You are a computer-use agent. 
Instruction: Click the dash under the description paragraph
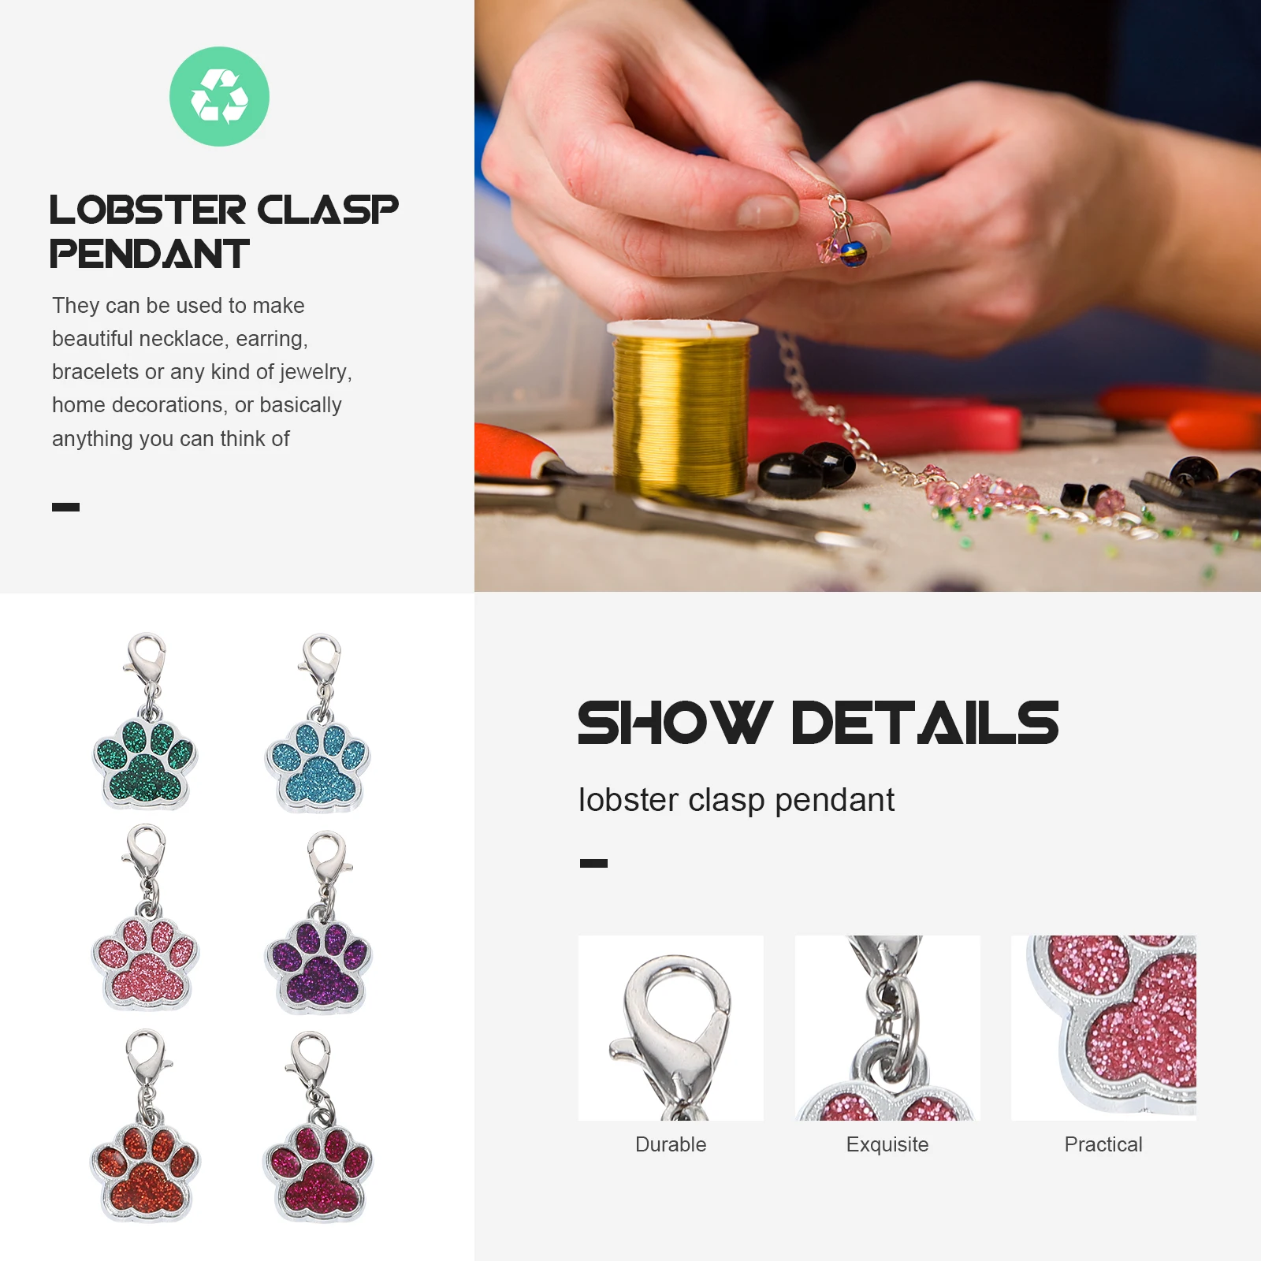coord(65,507)
